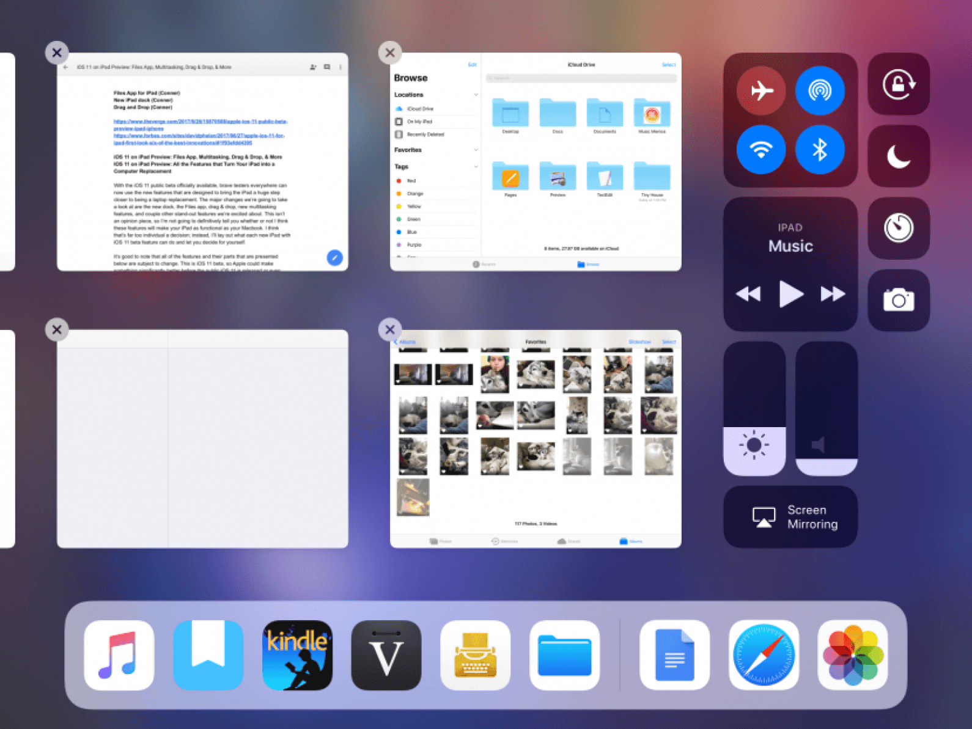Disable Bluetooth toggle
Viewport: 972px width, 729px height.
tap(820, 150)
